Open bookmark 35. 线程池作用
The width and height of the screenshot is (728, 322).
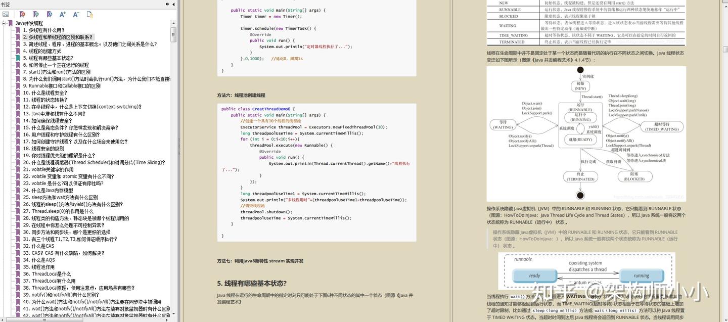click(x=38, y=267)
